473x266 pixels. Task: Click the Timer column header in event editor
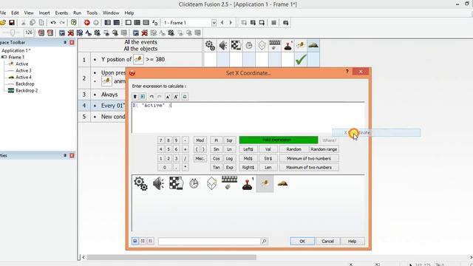(x=249, y=46)
